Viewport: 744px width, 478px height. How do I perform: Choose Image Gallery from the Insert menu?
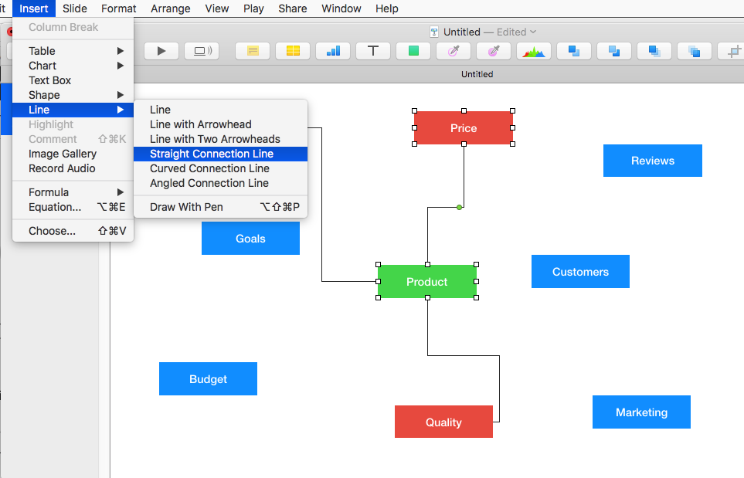click(73, 154)
